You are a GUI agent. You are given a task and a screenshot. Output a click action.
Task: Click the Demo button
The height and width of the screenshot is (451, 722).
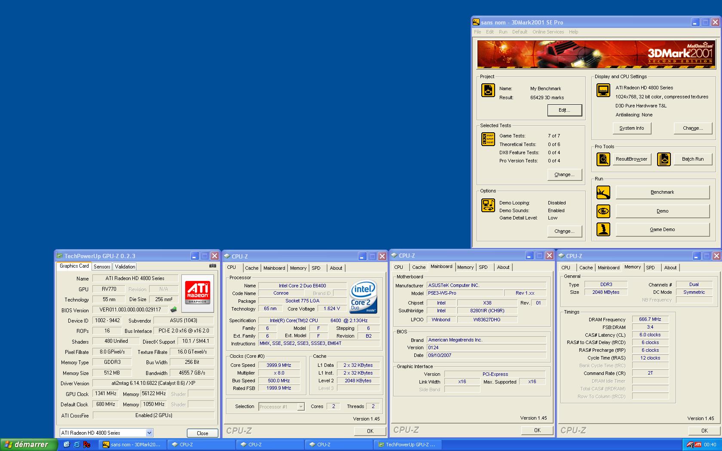[x=662, y=211]
